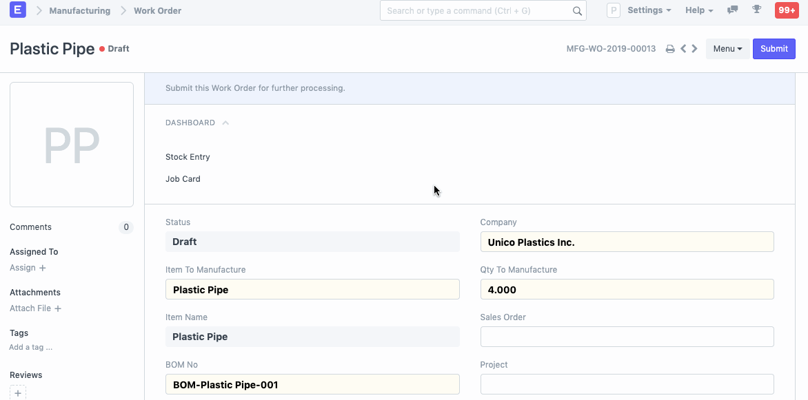Go to previous document arrow
Image resolution: width=808 pixels, height=400 pixels.
[683, 49]
